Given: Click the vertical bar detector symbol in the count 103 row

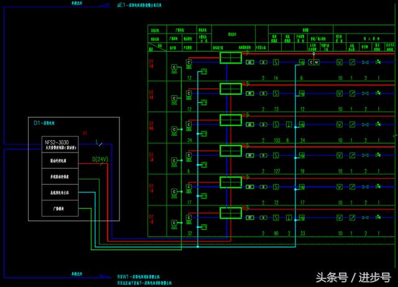Looking at the screenshot, I should pos(289,125).
